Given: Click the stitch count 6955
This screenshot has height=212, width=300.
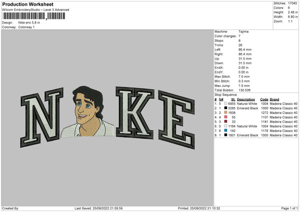Looking at the screenshot, I should click(x=231, y=103).
